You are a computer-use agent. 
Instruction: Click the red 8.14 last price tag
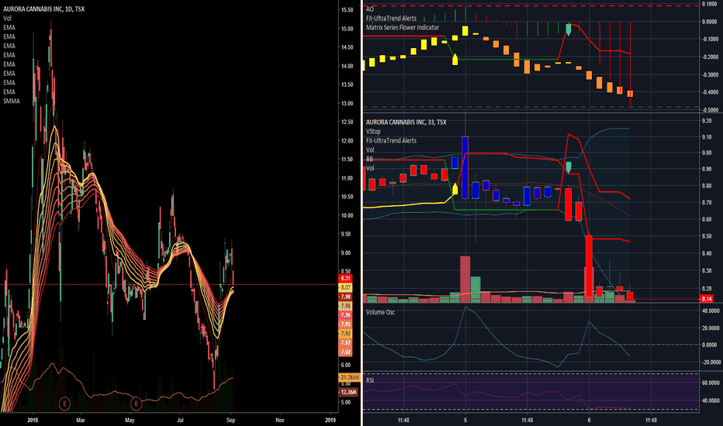(x=707, y=299)
